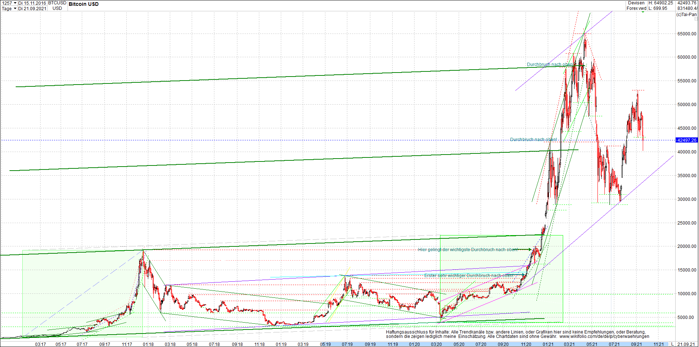
Task: Click the high value H: 64902.25
Action: tap(661, 3)
